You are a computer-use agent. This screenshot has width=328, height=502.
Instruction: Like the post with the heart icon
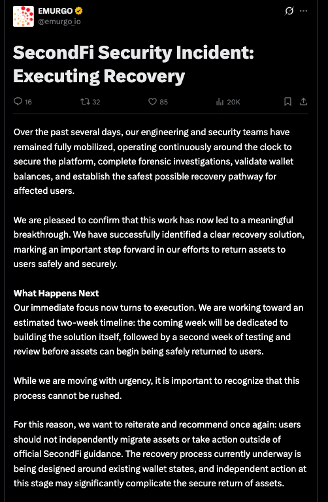pyautogui.click(x=152, y=102)
